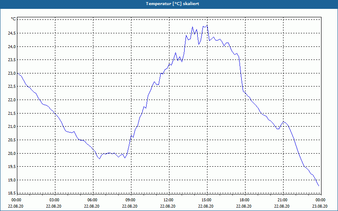Click the 22.08.20 date under the first 00:00

(16, 206)
